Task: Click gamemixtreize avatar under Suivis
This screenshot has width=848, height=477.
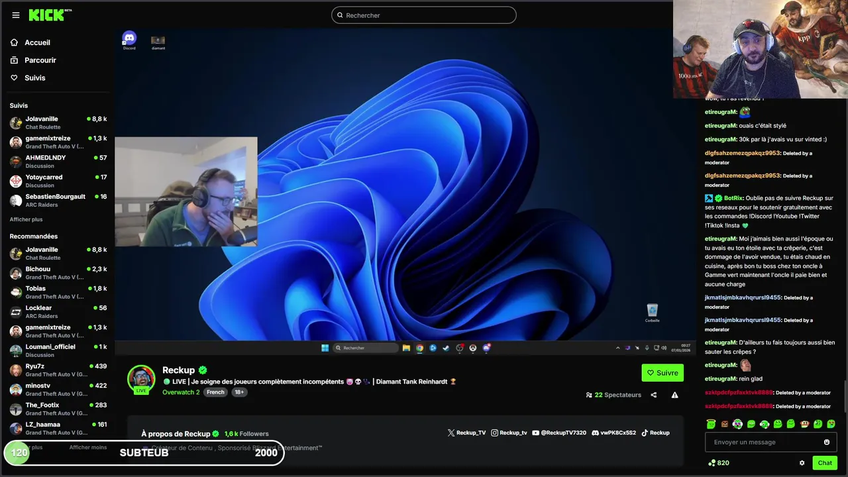Action: (x=16, y=142)
